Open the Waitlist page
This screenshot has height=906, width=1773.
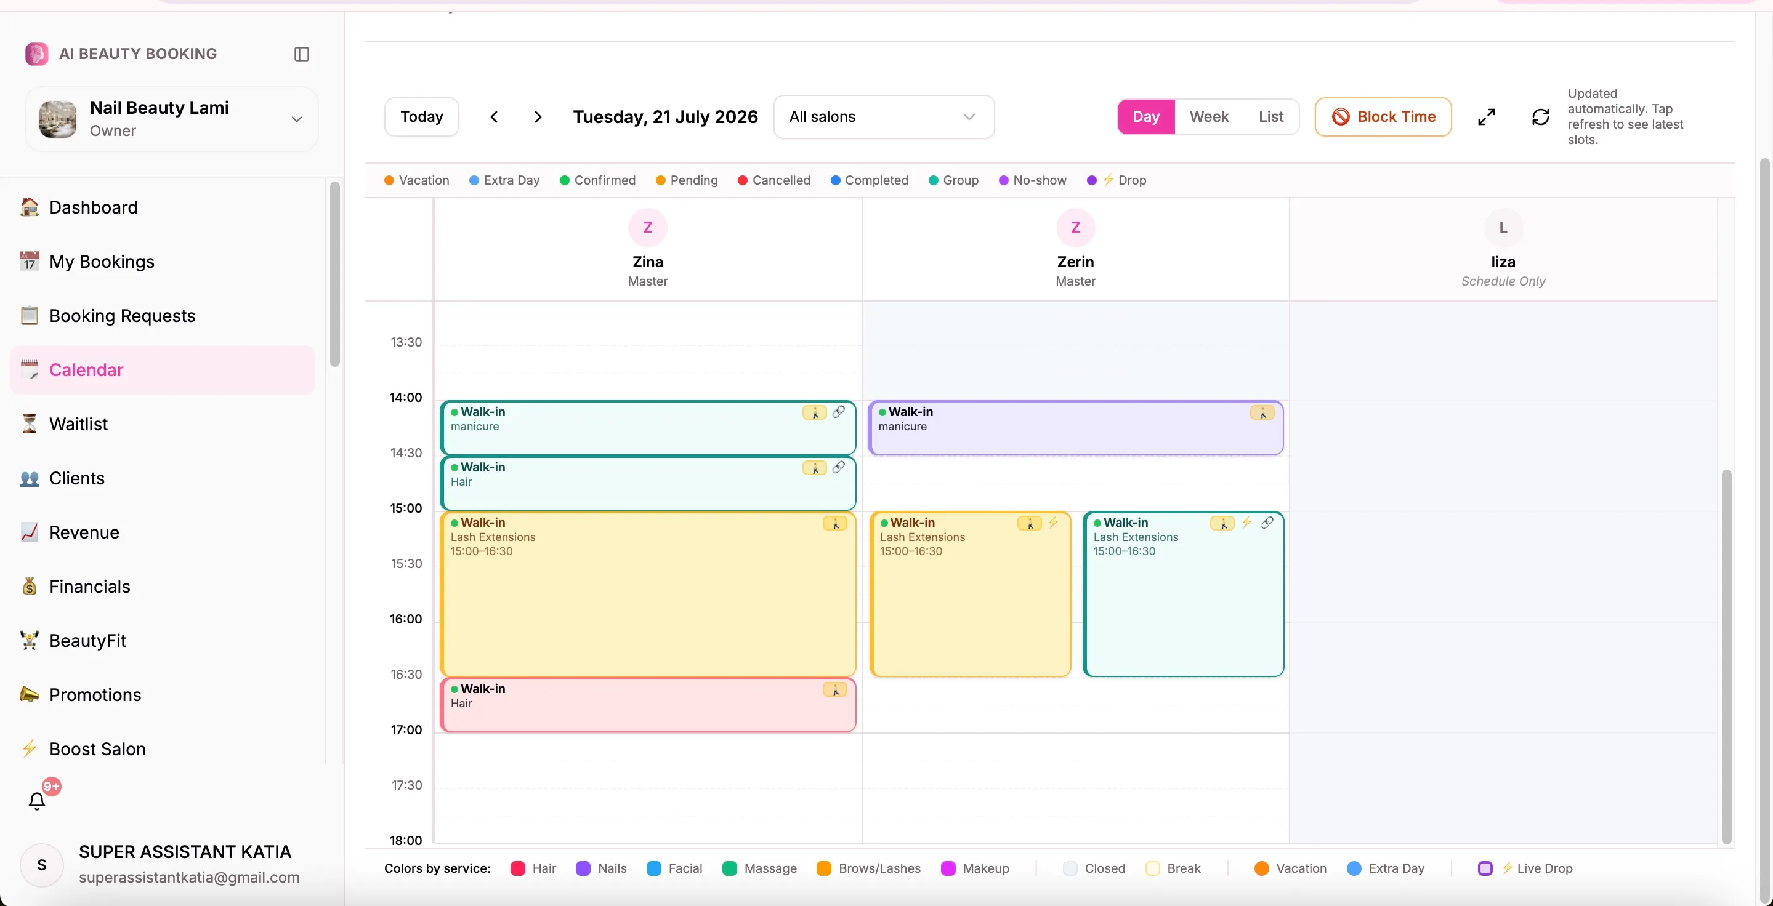pos(163,423)
